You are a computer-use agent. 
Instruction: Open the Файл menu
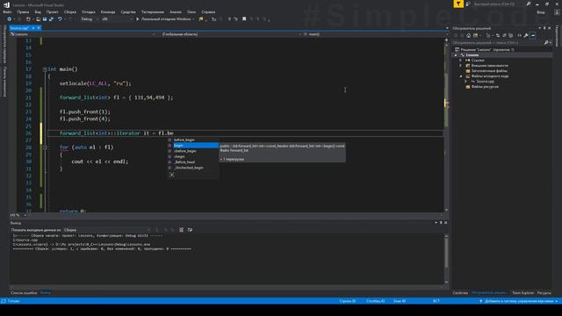(7, 11)
